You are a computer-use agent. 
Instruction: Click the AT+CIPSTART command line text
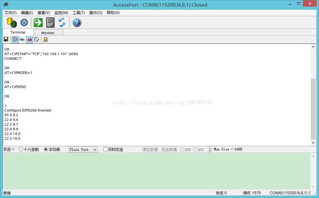41,54
